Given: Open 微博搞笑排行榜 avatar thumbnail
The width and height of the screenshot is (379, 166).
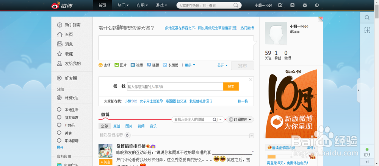Looking at the screenshot, I should [x=106, y=151].
